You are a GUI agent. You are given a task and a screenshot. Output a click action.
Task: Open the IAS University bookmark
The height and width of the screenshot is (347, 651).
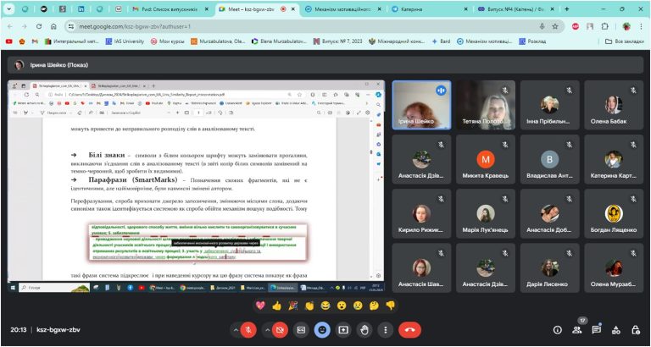point(125,41)
